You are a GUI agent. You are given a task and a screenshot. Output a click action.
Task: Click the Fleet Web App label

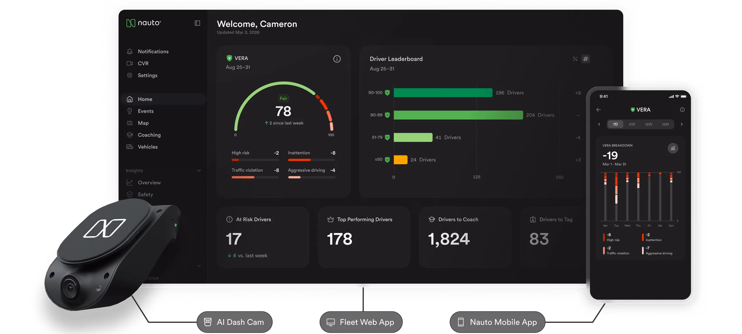click(x=361, y=322)
